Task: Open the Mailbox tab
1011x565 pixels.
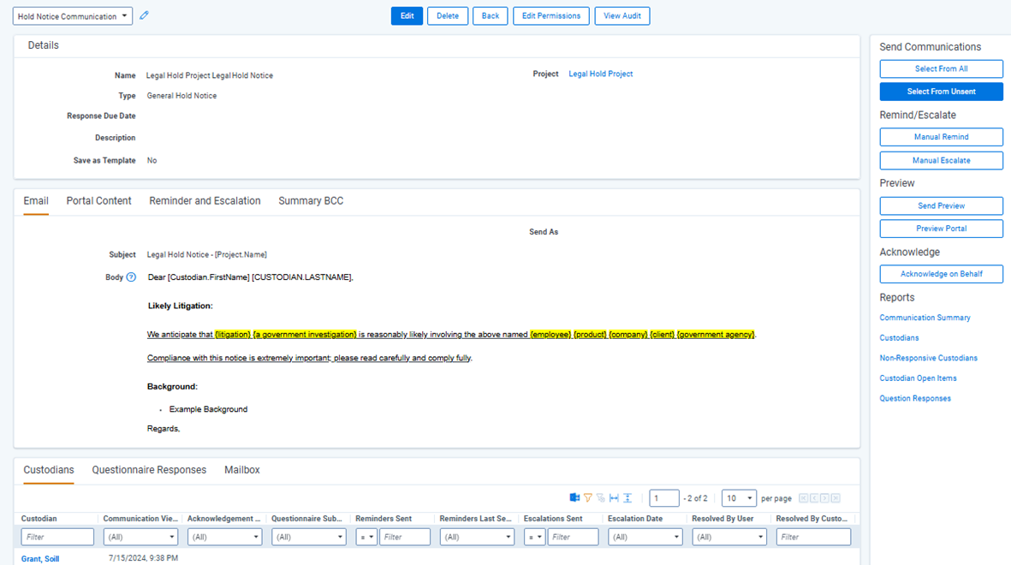Action: [241, 469]
